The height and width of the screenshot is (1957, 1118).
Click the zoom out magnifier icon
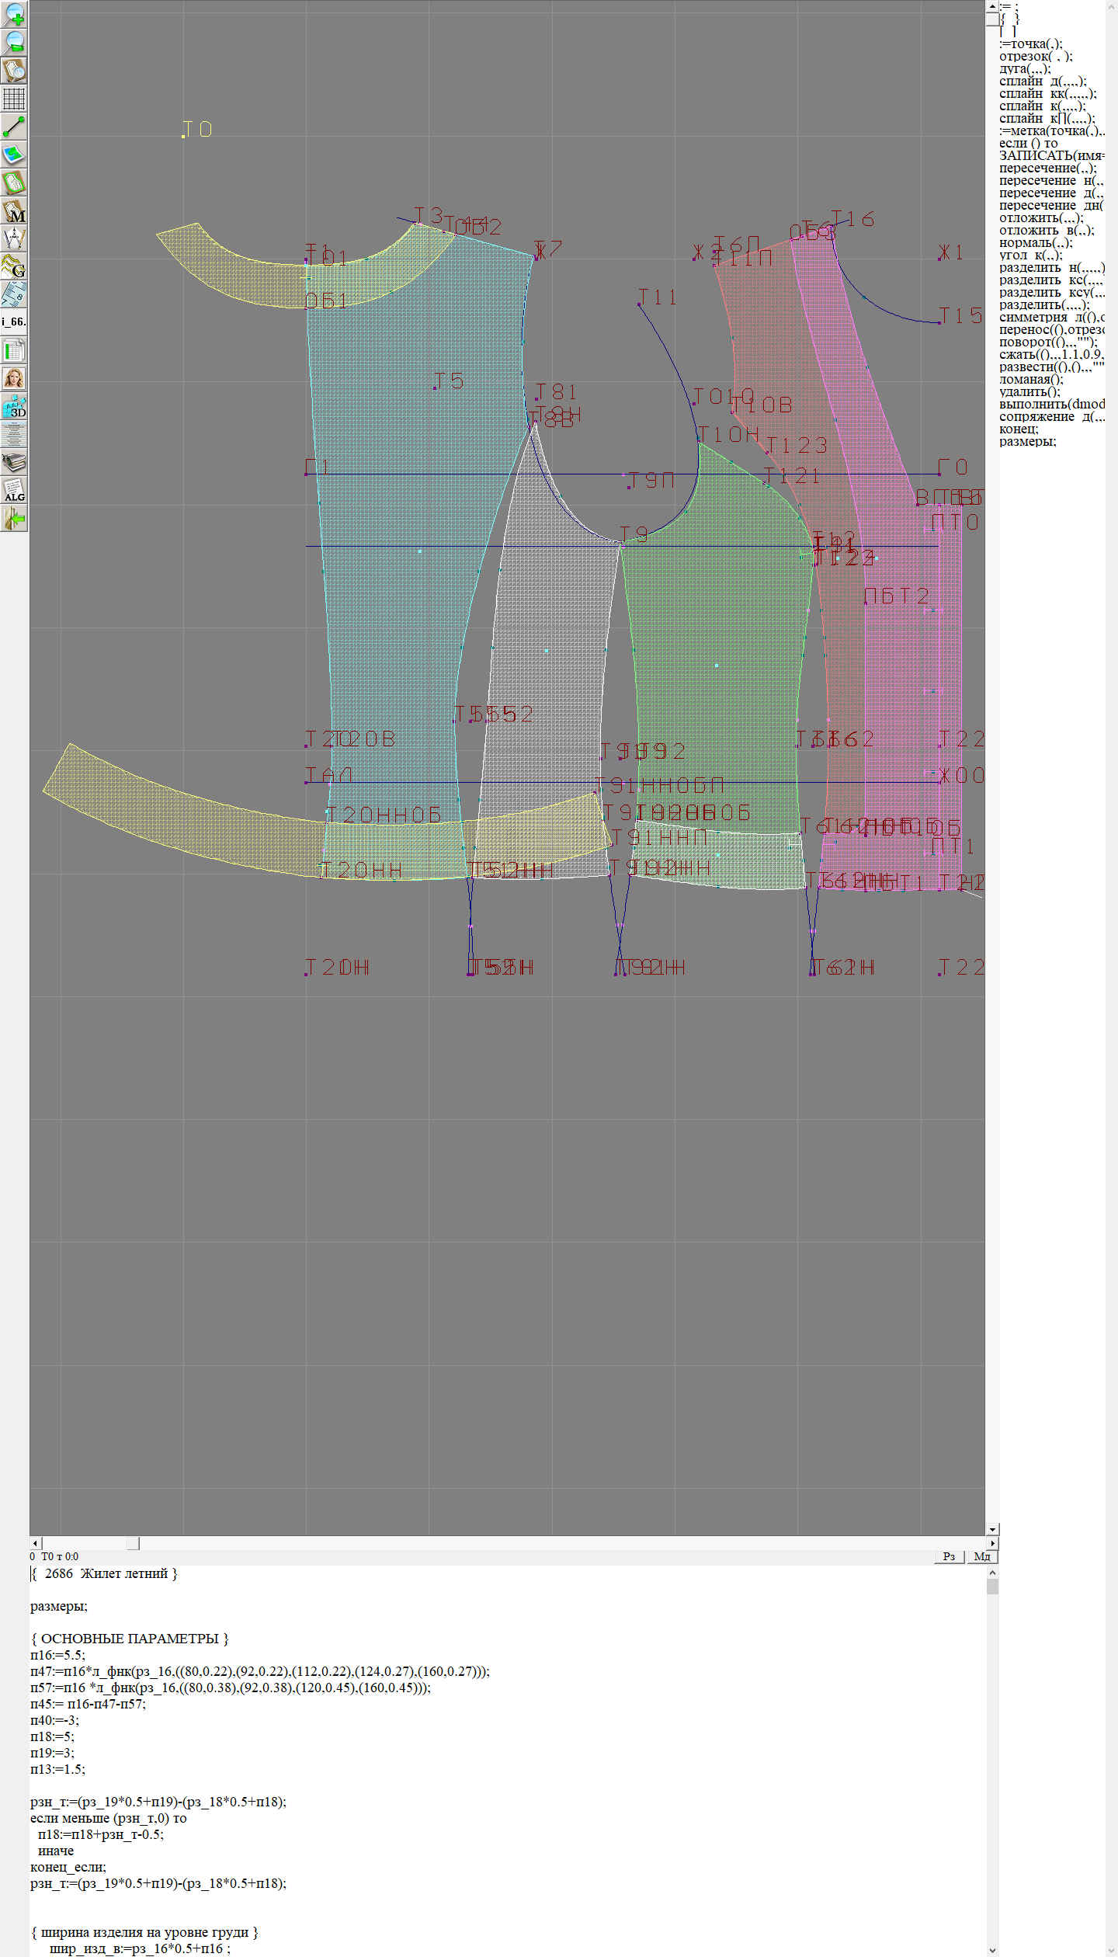click(14, 42)
